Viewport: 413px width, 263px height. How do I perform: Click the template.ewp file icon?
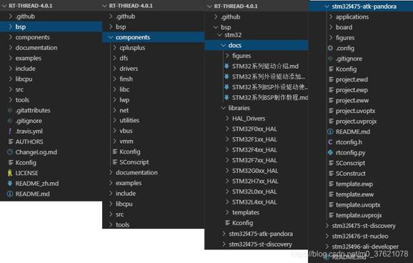(x=331, y=184)
